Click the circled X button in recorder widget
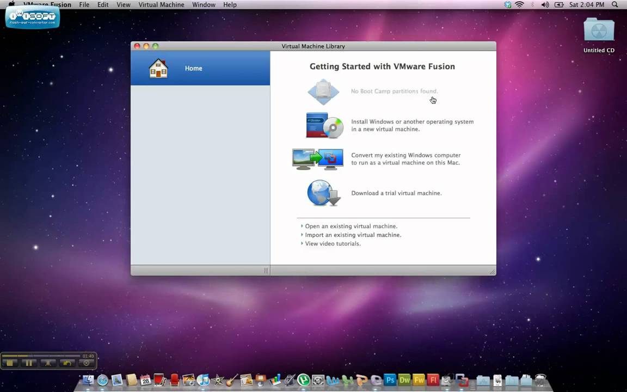This screenshot has width=627, height=392. [86, 363]
